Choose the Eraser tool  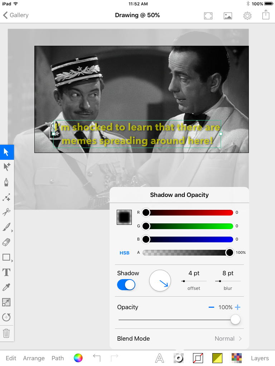point(6,242)
